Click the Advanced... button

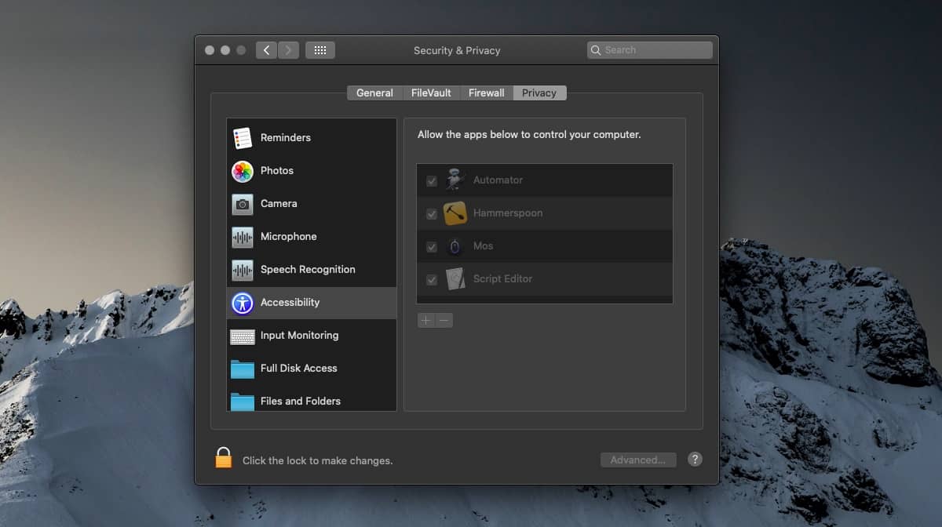[638, 460]
